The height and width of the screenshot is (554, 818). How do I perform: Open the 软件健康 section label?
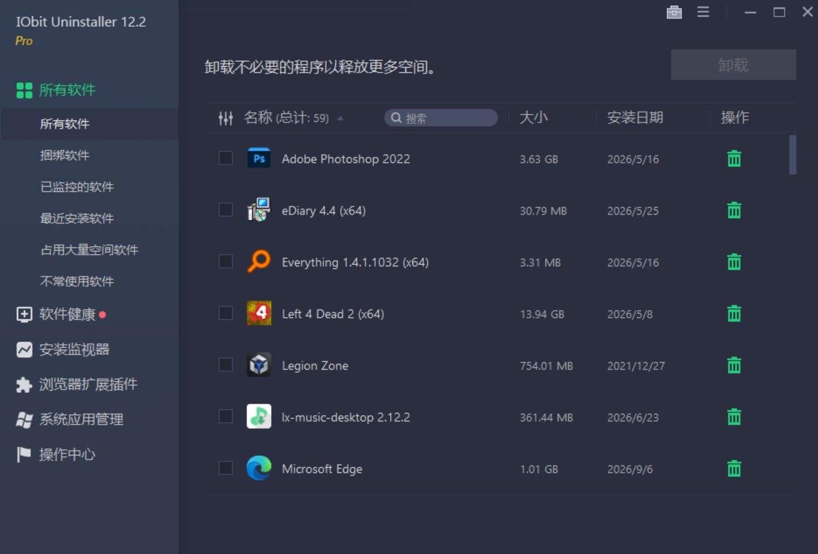(67, 315)
